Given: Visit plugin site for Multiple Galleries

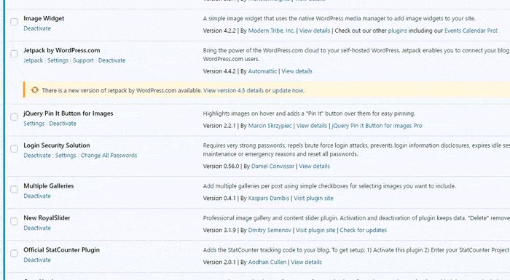Looking at the screenshot, I should (x=313, y=198).
